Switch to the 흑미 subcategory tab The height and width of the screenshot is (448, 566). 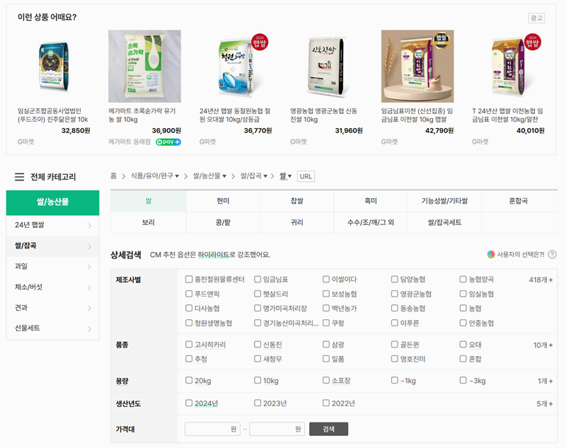pos(371,201)
